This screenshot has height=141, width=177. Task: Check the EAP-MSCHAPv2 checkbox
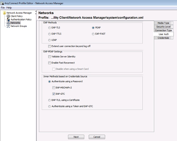tap(54, 88)
